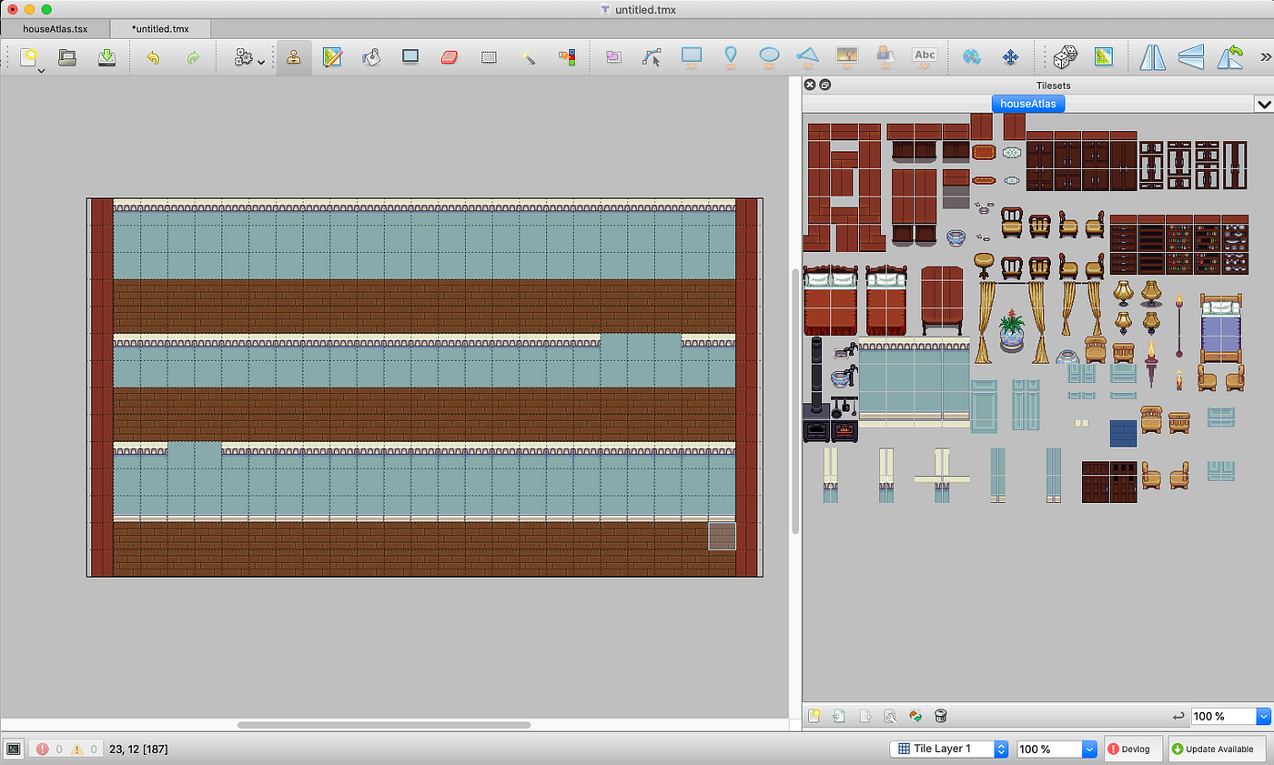Activate the Magic Wand selection tool
Image resolution: width=1274 pixels, height=765 pixels.
click(x=528, y=57)
